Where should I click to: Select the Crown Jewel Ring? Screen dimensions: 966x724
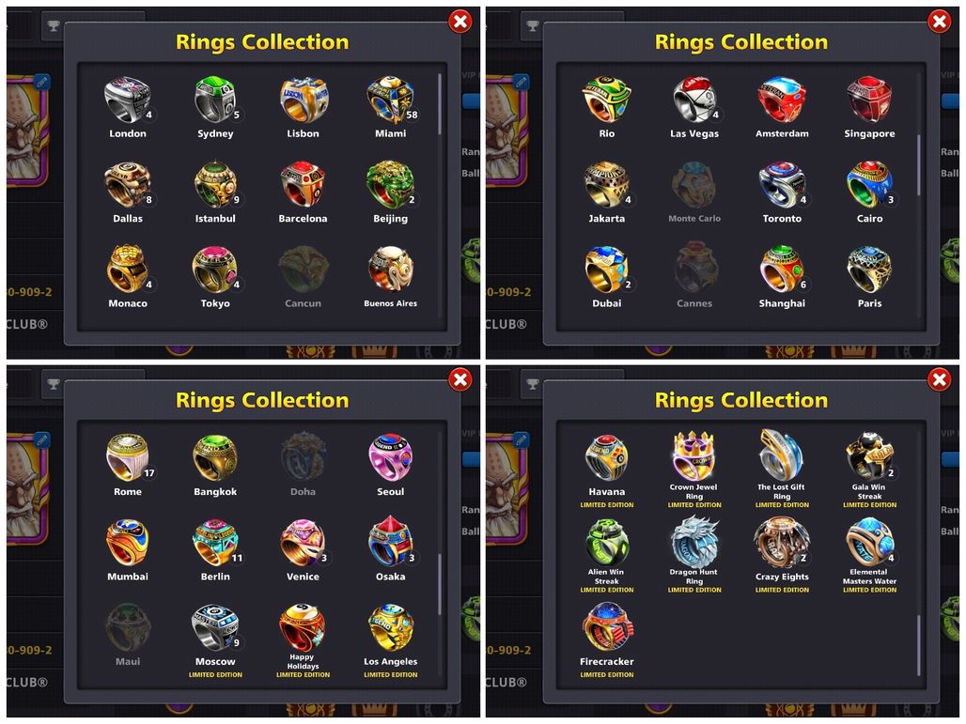pyautogui.click(x=693, y=455)
